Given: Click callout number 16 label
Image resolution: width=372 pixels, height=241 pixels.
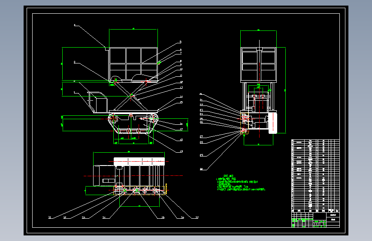Looking at the screenshot, I should pos(181,124).
